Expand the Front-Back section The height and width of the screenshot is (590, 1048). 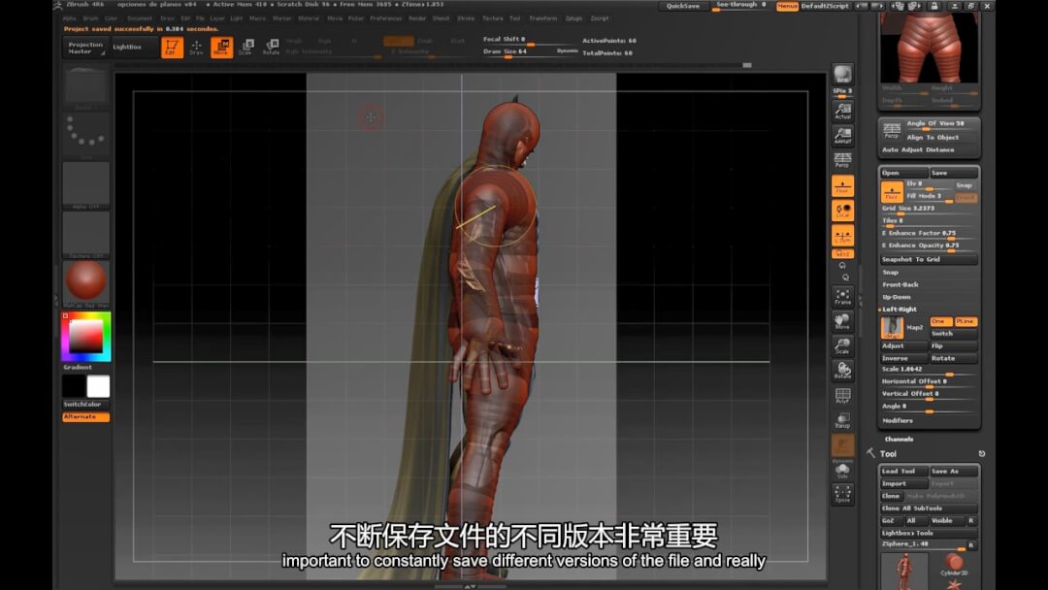click(901, 284)
